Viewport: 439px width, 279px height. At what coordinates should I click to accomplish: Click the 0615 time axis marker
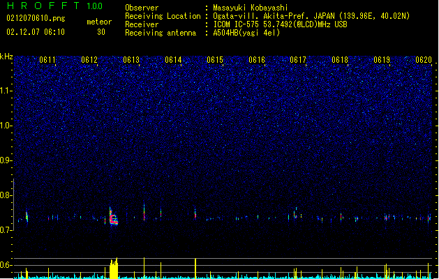pos(215,60)
